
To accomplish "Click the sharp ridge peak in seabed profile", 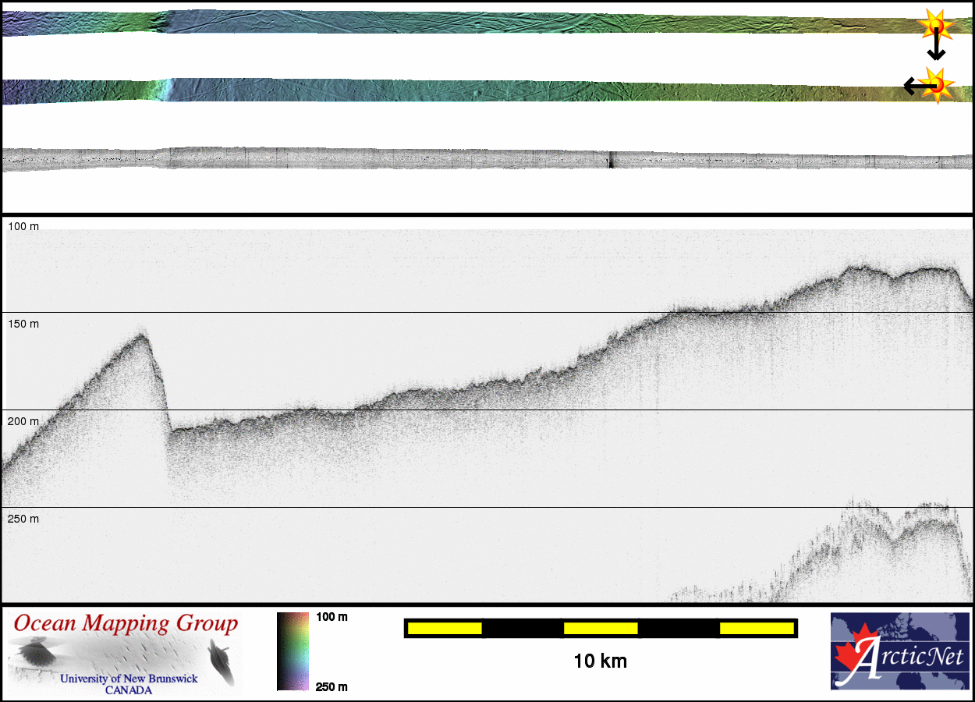I will 142,335.
